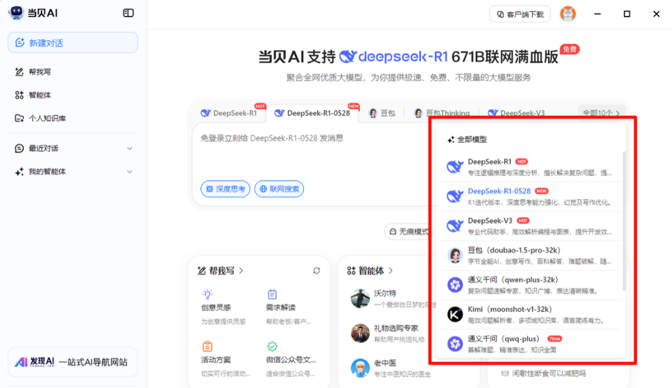Toggle 无痕模式 incognito mode

(x=409, y=232)
